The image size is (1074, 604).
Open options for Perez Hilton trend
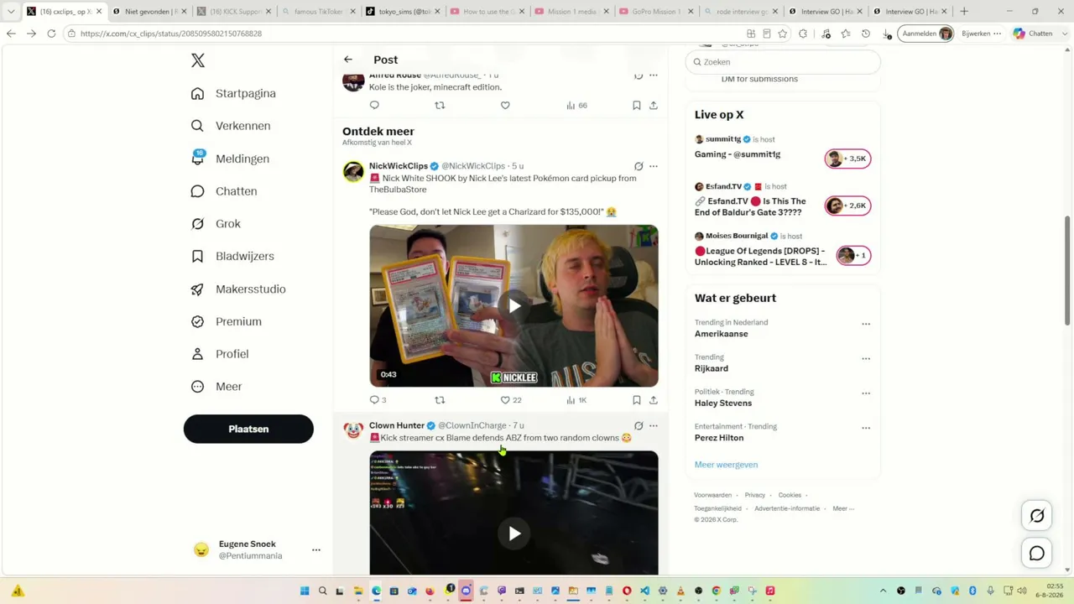point(866,428)
